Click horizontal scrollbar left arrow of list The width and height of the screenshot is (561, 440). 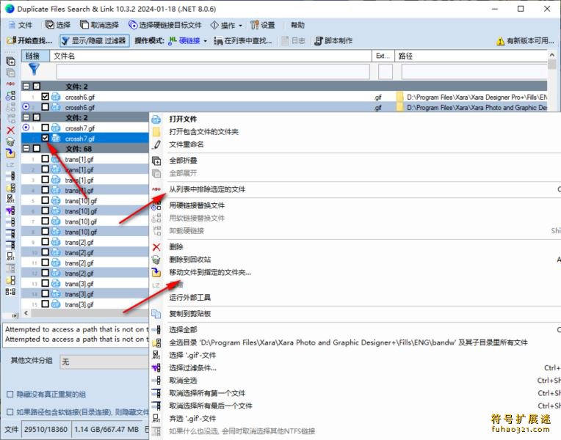pos(26,313)
